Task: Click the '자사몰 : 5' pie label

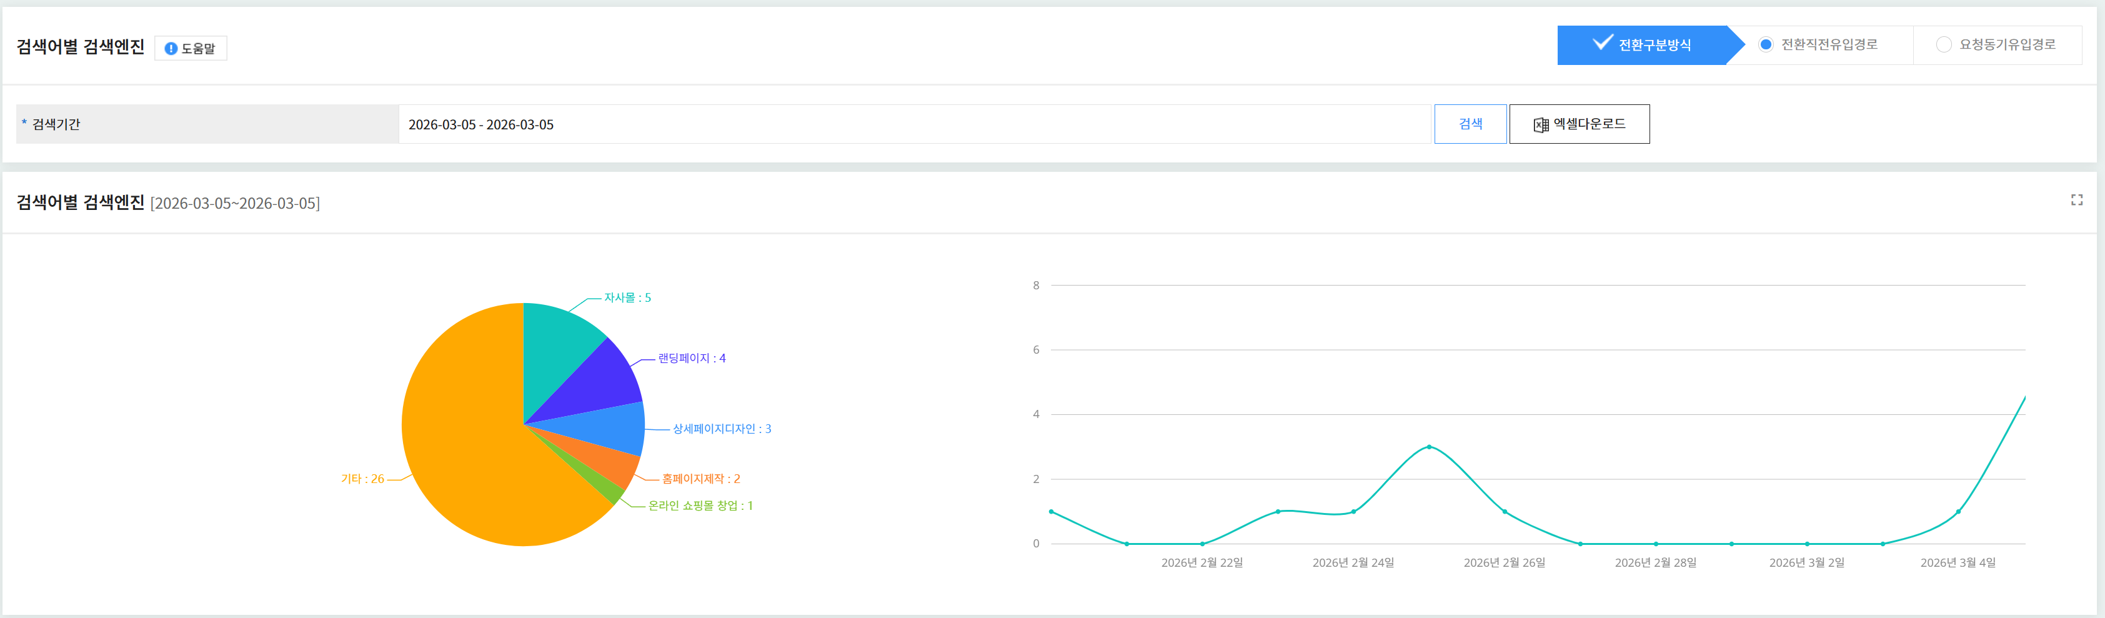Action: (627, 297)
